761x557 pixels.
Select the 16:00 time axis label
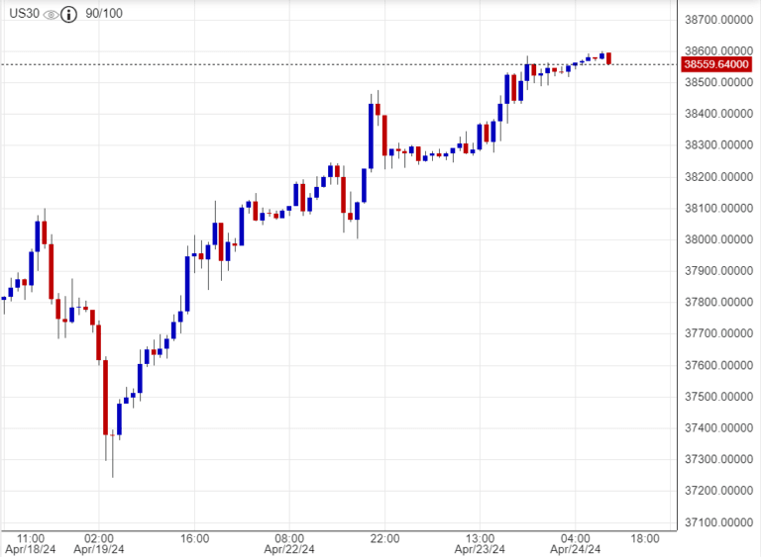click(195, 538)
